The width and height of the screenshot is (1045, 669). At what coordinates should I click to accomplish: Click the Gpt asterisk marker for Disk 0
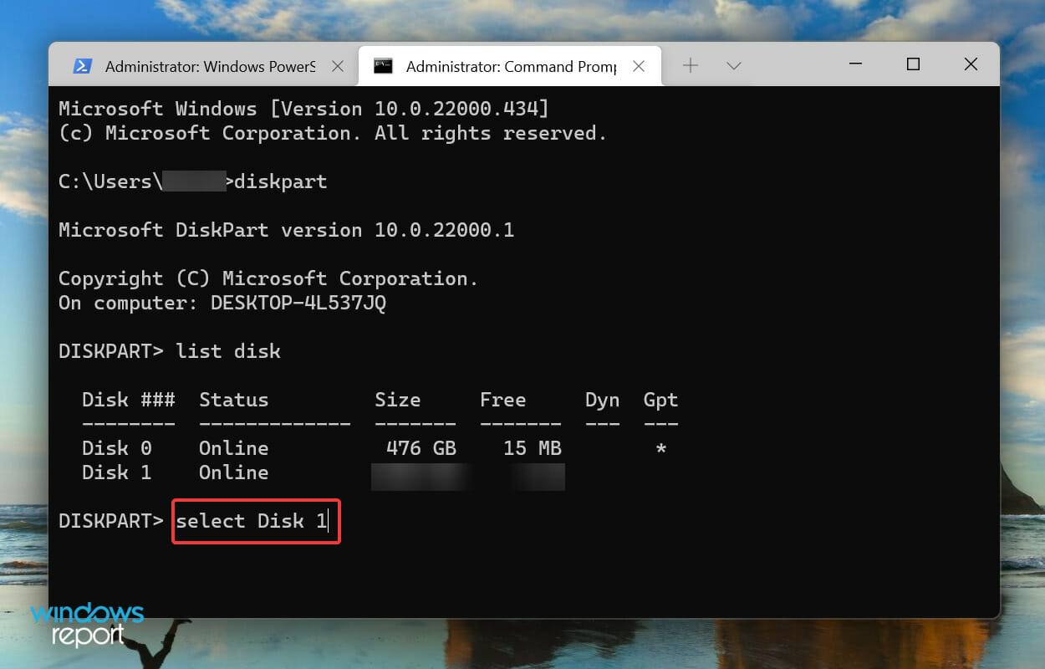[660, 448]
